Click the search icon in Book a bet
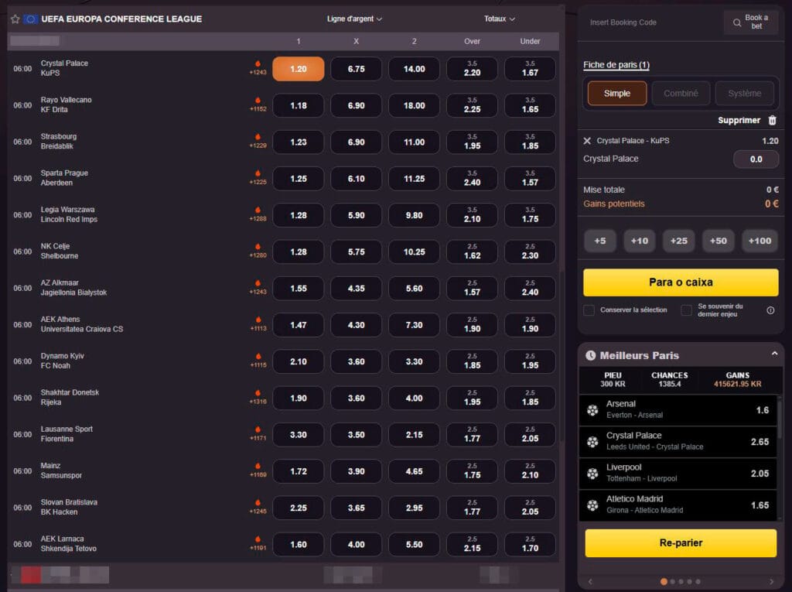792x592 pixels. pos(737,22)
